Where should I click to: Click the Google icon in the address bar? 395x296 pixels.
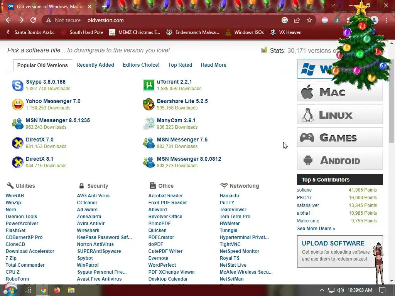point(285,20)
